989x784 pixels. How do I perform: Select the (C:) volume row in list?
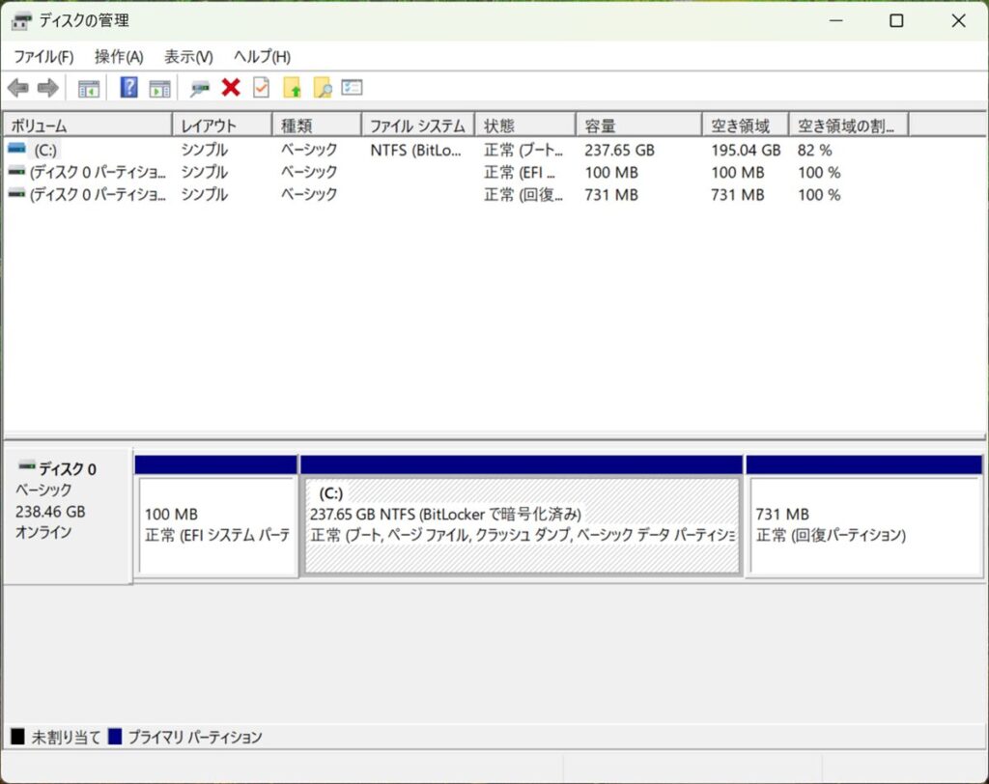(45, 151)
